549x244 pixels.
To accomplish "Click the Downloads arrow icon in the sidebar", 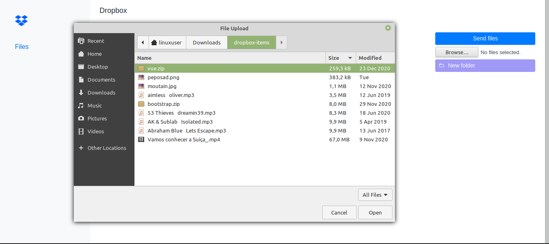I will pos(81,93).
